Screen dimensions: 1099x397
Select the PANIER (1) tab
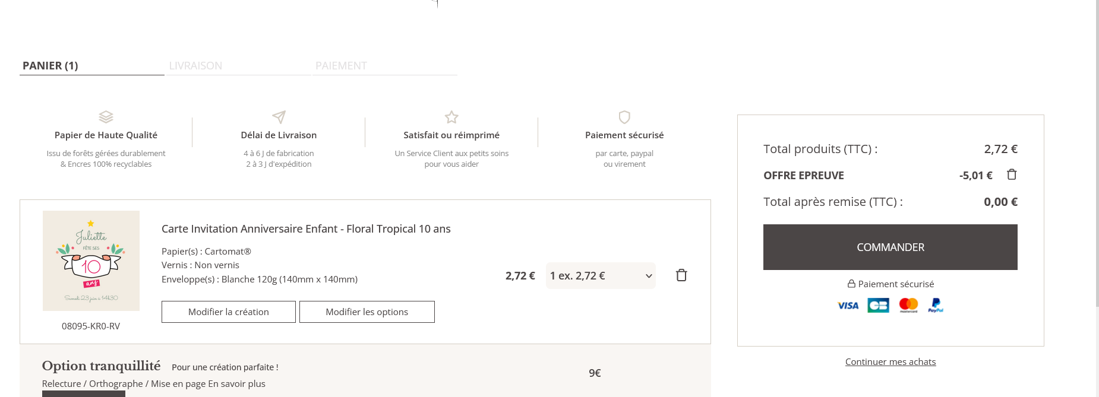50,66
